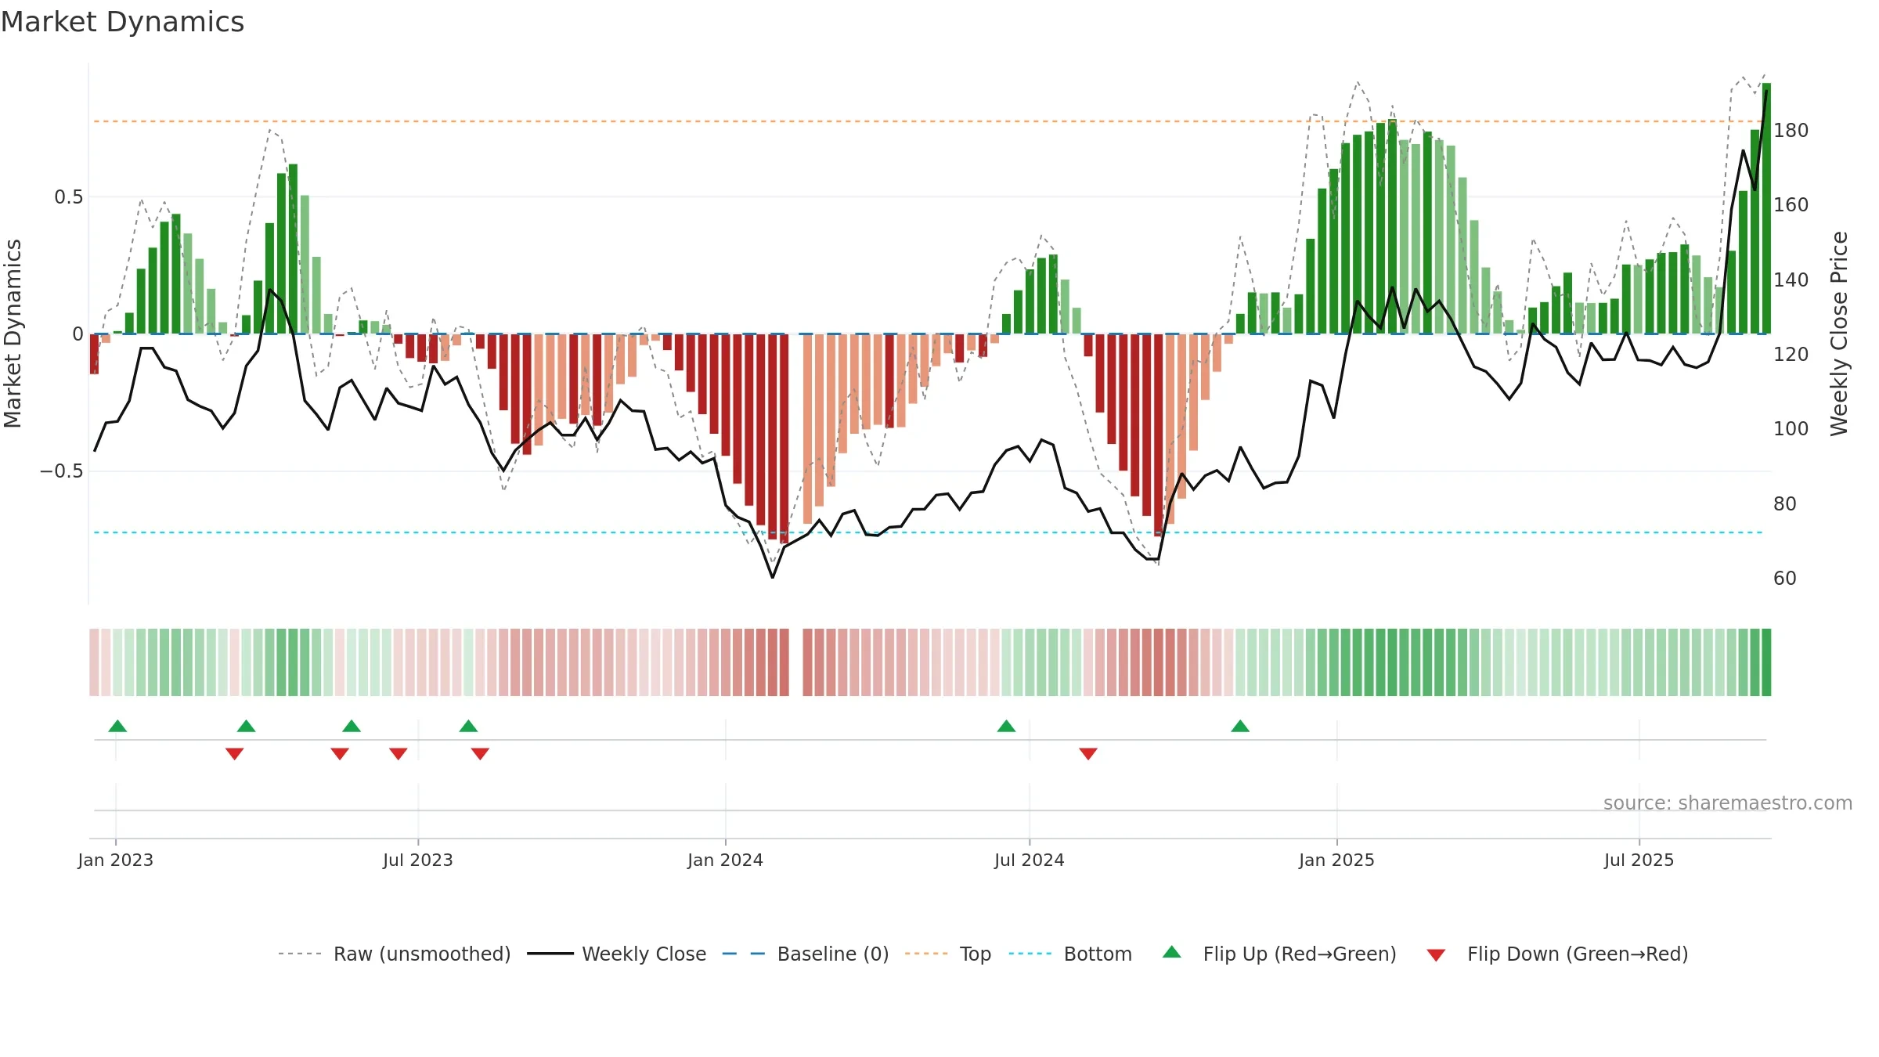Click the Jan 2023 x-axis label

(x=116, y=860)
